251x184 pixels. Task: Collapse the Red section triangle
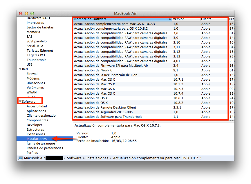point(20,69)
